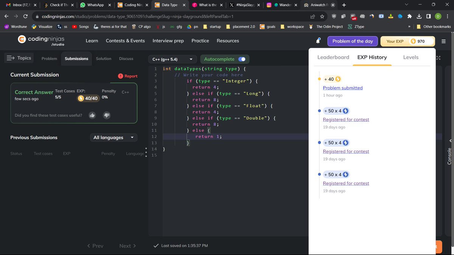Open the Topics sidebar icon

point(11,58)
